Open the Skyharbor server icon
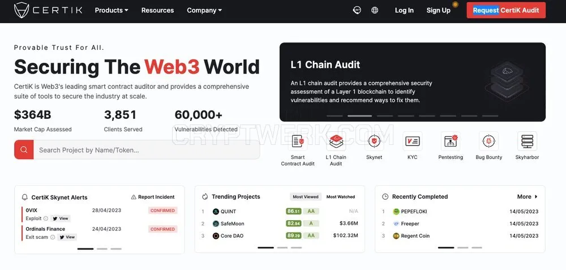This screenshot has height=270, width=566. coord(527,141)
